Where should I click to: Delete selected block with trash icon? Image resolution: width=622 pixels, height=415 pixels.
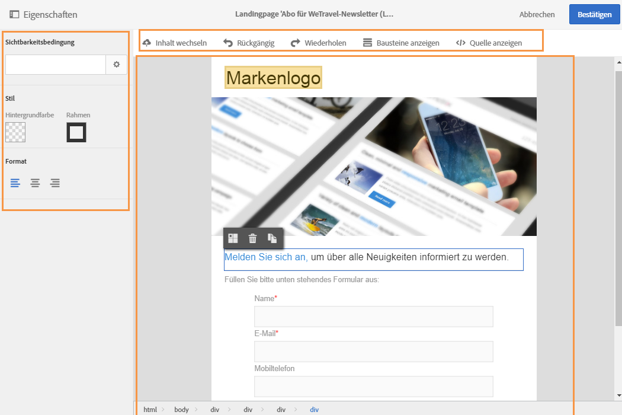[x=252, y=238]
